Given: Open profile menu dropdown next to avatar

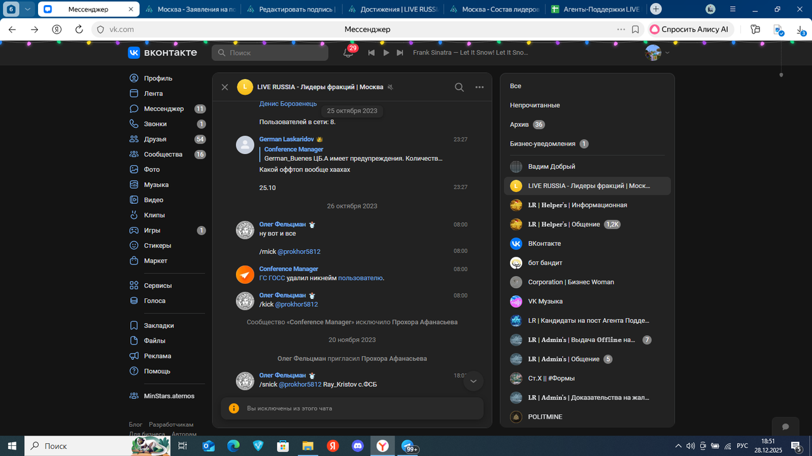Looking at the screenshot, I should click(667, 53).
